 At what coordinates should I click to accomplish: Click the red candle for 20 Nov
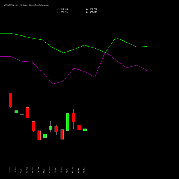28,113
